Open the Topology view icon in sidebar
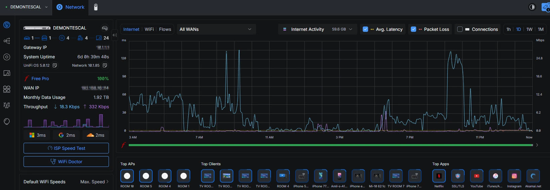The image size is (550, 190). click(x=7, y=41)
